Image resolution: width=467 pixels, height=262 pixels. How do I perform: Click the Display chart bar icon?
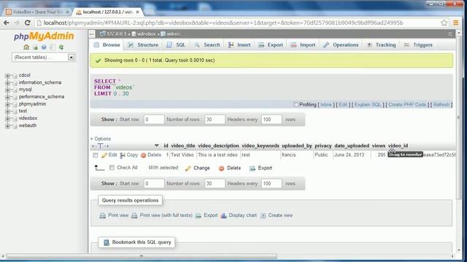[224, 215]
